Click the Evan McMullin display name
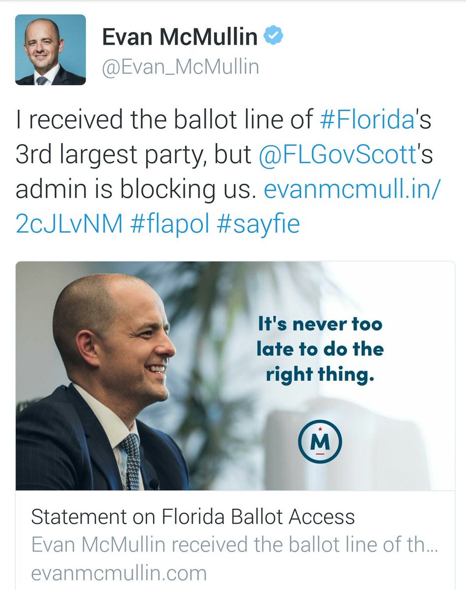The height and width of the screenshot is (590, 466). tap(180, 37)
